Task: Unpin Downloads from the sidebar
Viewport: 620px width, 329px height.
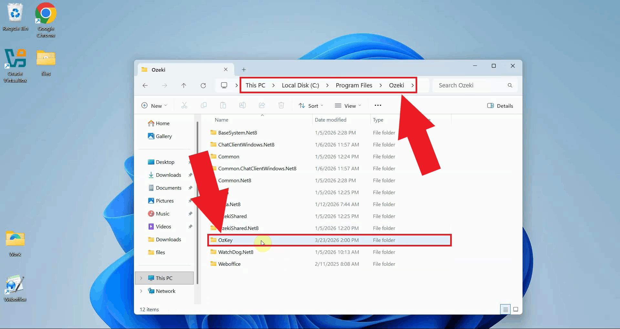Action: 191,175
